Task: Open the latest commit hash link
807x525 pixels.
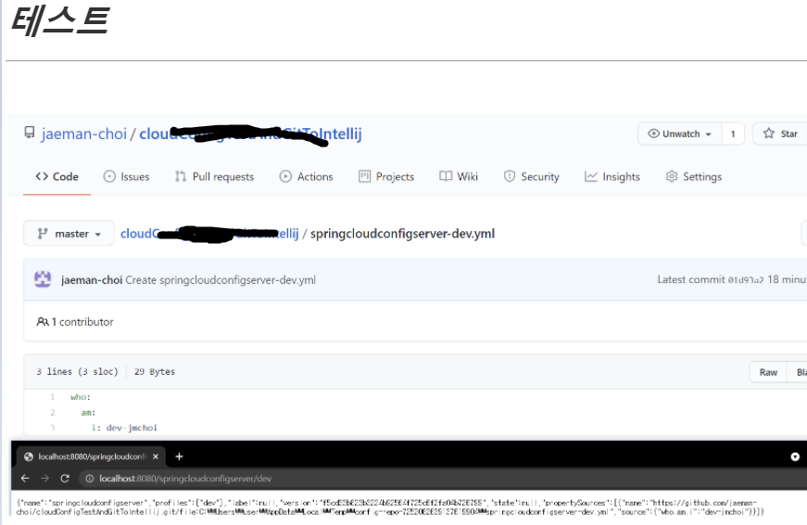Action: (745, 280)
